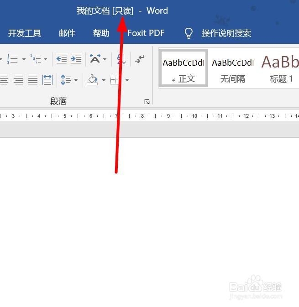The image size is (299, 307).
Task: Click the borders icon
Action: click(x=115, y=80)
